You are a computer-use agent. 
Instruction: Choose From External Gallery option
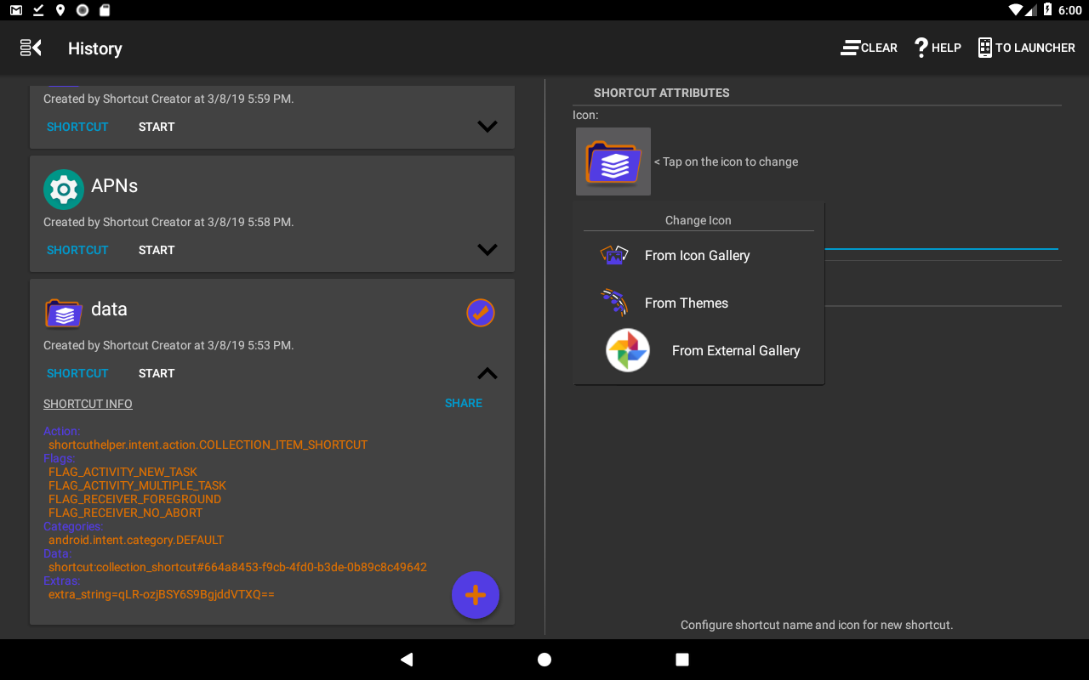(699, 350)
